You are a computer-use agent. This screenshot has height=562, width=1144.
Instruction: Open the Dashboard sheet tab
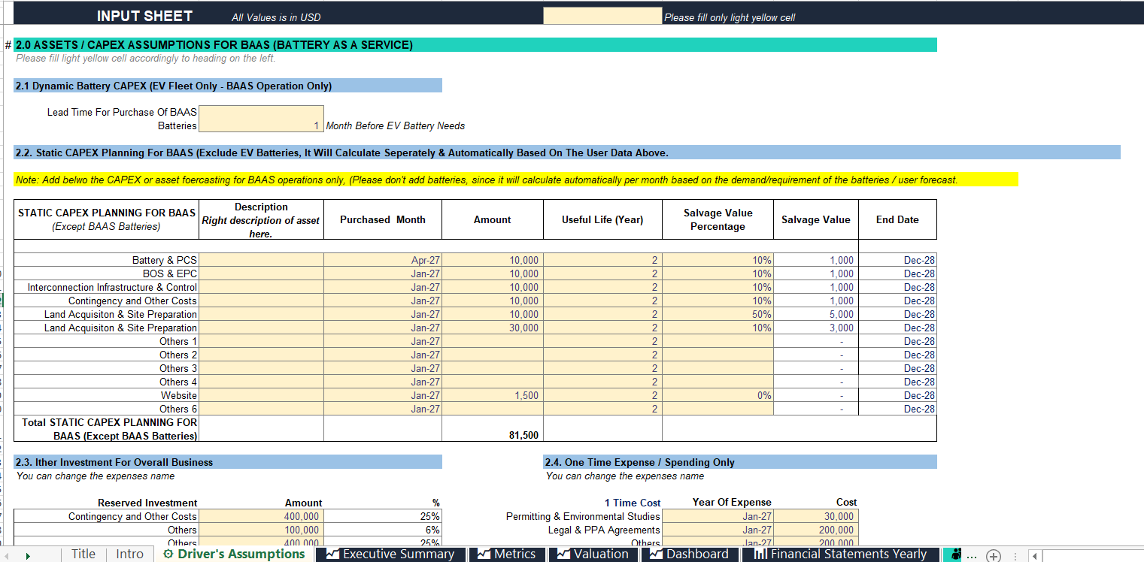[x=690, y=554]
